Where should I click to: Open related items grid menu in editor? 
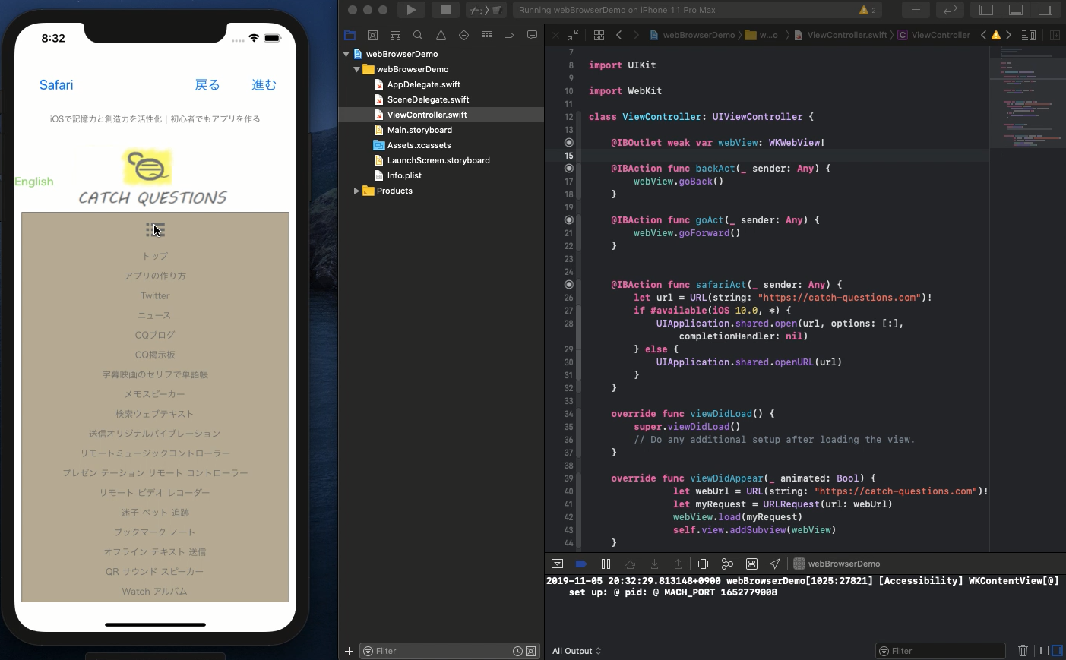(599, 35)
